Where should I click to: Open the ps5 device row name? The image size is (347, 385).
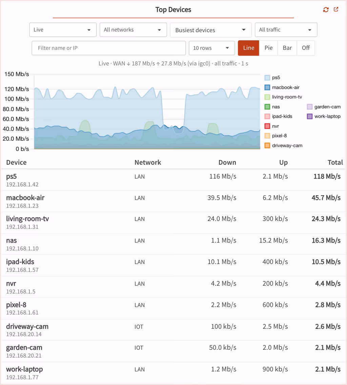[x=12, y=177]
